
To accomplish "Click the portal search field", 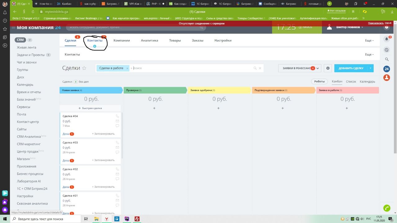I will pos(136,28).
